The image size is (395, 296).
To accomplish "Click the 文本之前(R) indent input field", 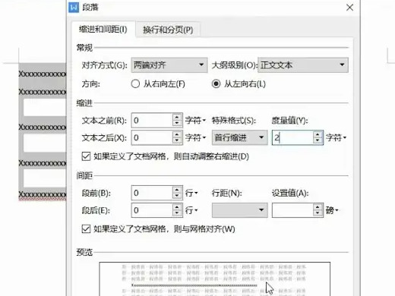I will pyautogui.click(x=152, y=120).
